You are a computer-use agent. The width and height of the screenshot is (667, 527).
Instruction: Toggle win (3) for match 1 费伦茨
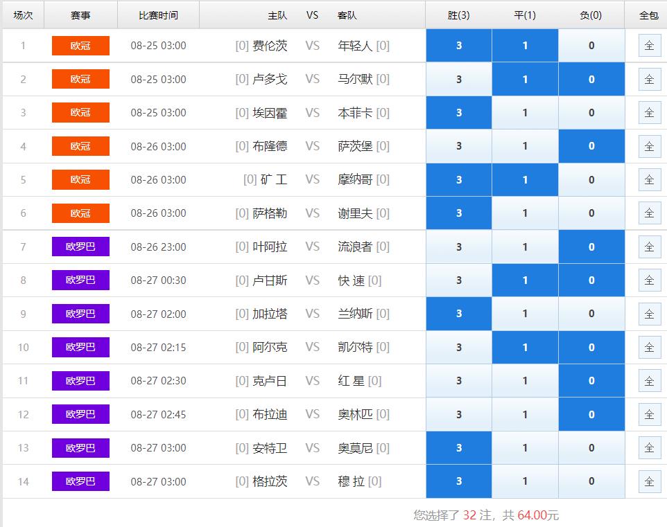(458, 46)
